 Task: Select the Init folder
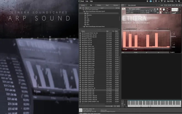(87, 17)
